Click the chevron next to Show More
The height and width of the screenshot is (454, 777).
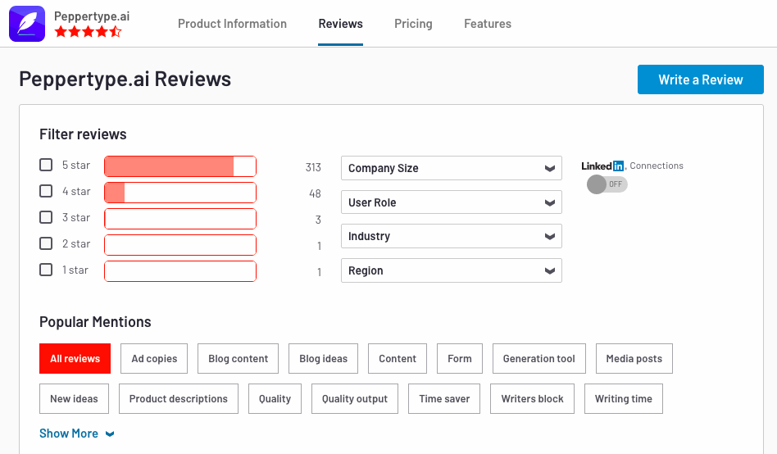click(x=110, y=434)
